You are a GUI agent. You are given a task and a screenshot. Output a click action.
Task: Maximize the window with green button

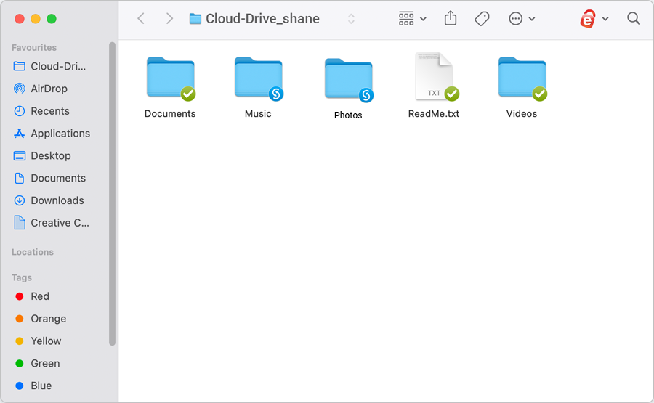(x=52, y=19)
